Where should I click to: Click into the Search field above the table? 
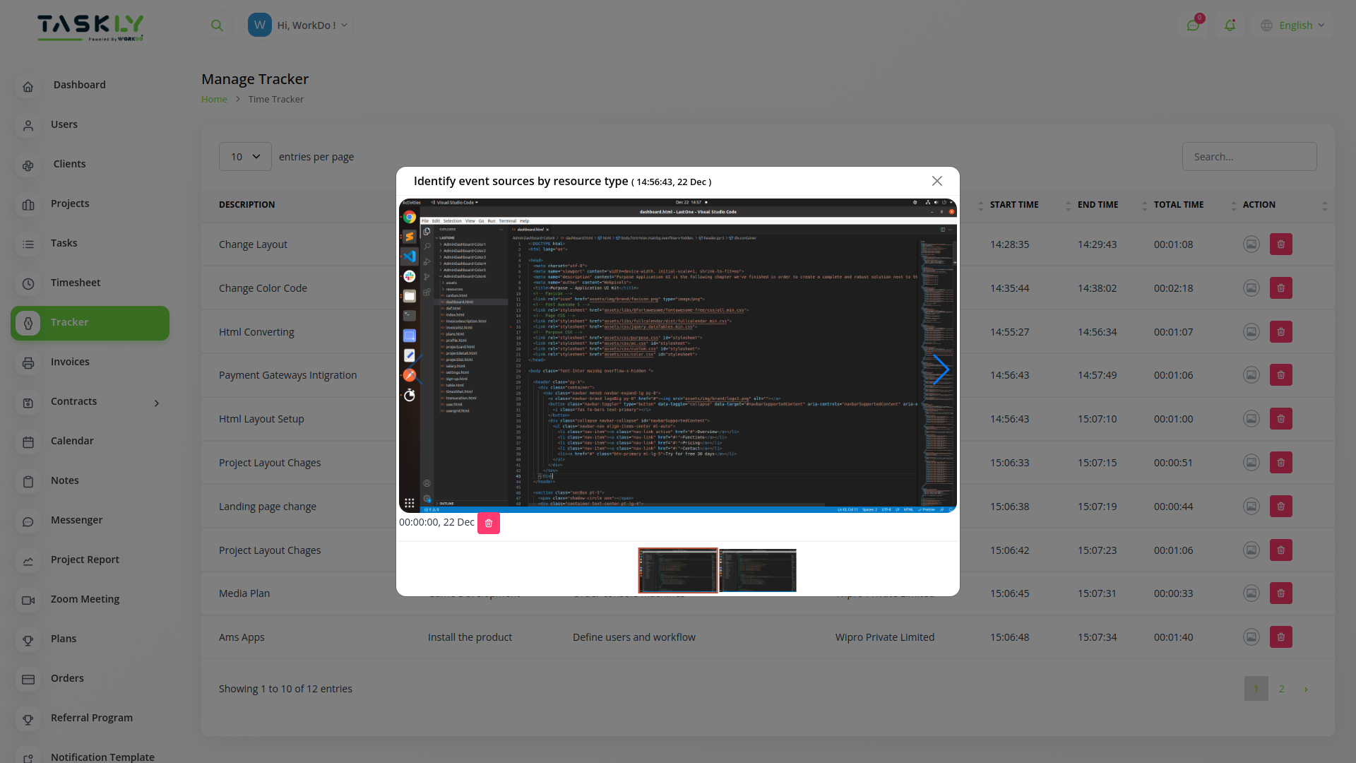[x=1249, y=156]
